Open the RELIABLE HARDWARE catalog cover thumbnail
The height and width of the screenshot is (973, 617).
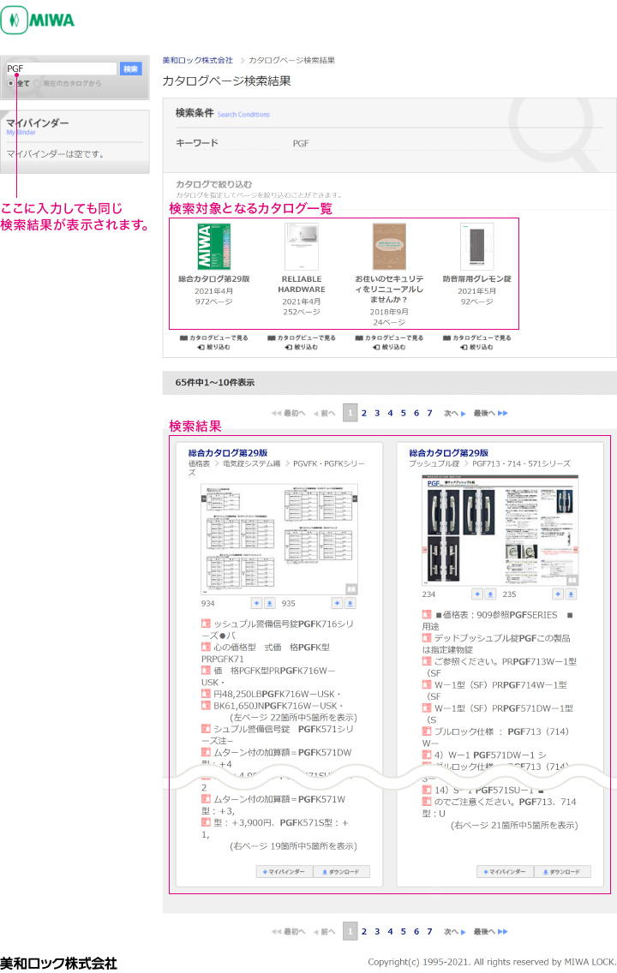(x=302, y=247)
